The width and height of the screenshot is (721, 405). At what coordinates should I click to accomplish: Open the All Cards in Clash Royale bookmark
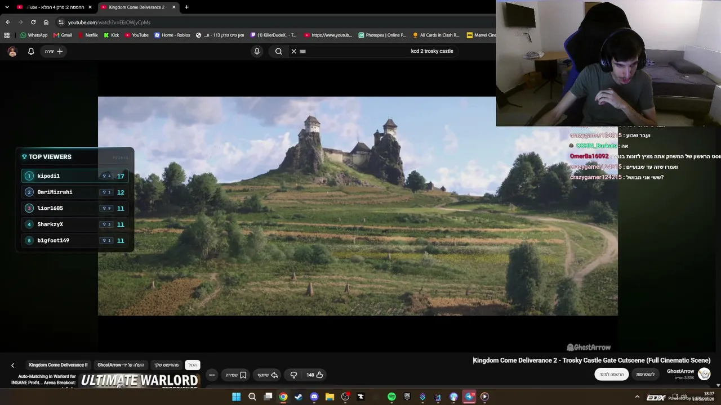point(437,35)
